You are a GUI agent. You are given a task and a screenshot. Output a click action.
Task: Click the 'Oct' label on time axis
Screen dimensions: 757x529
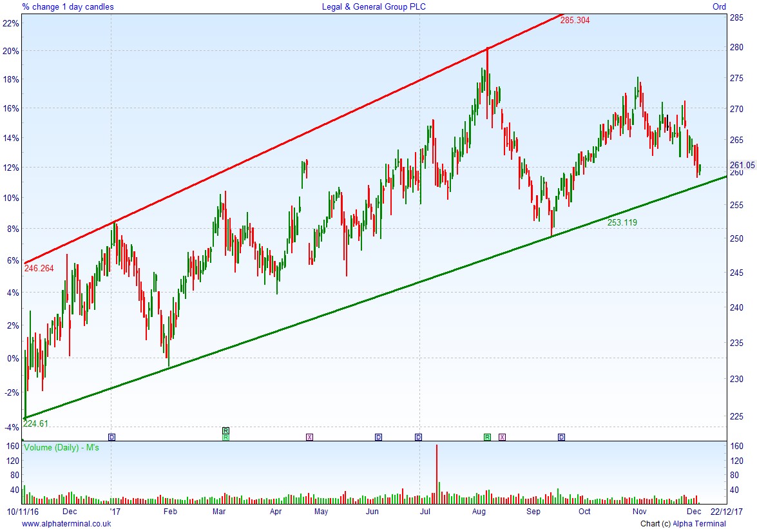[584, 511]
